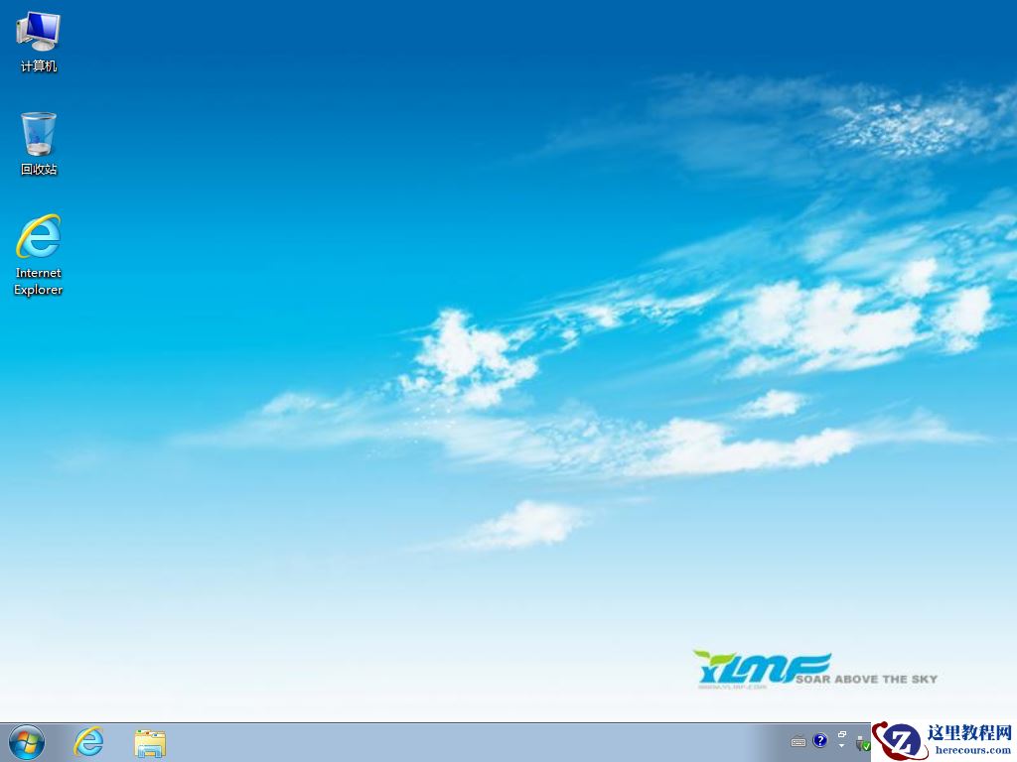Click the keyboard input method tray icon
The image size is (1017, 762).
pyautogui.click(x=799, y=740)
